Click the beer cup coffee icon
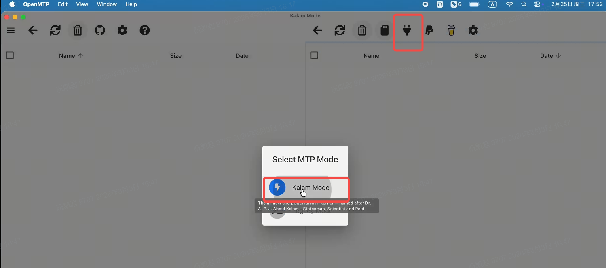606x268 pixels. [x=451, y=30]
